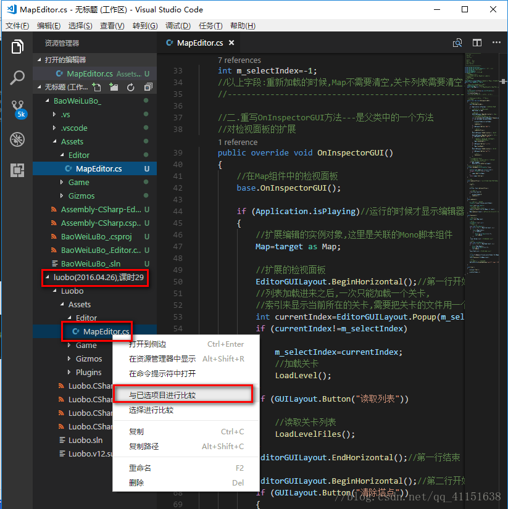Open the 调试(D) menu
508x509 pixels.
click(x=178, y=26)
